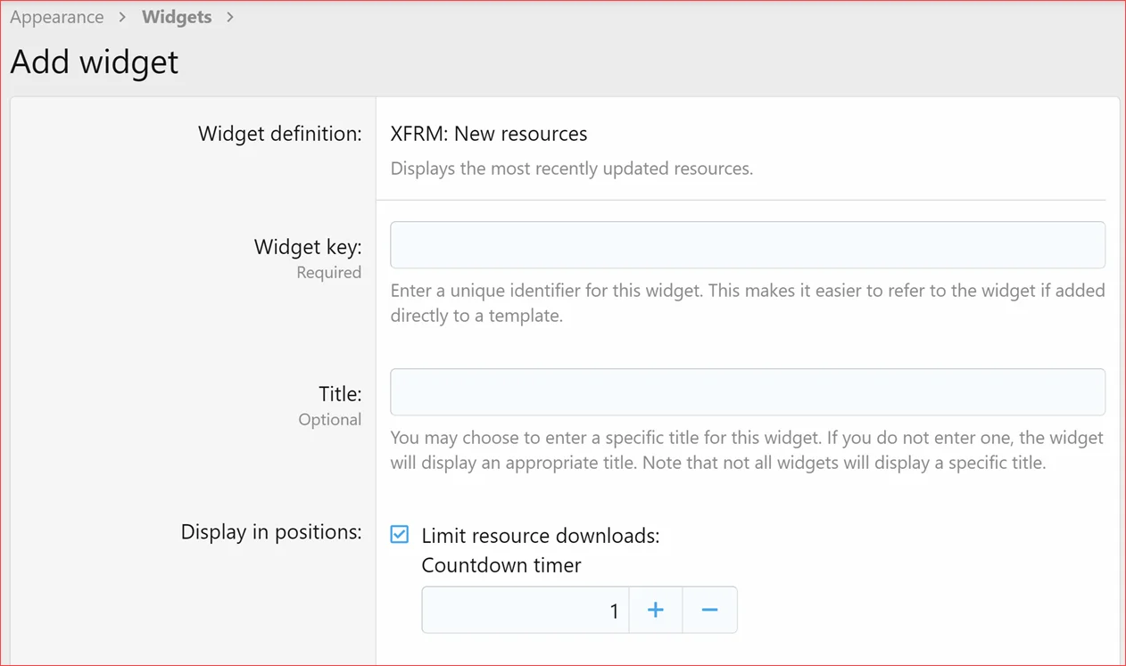Click the Add widget heading

click(x=94, y=62)
